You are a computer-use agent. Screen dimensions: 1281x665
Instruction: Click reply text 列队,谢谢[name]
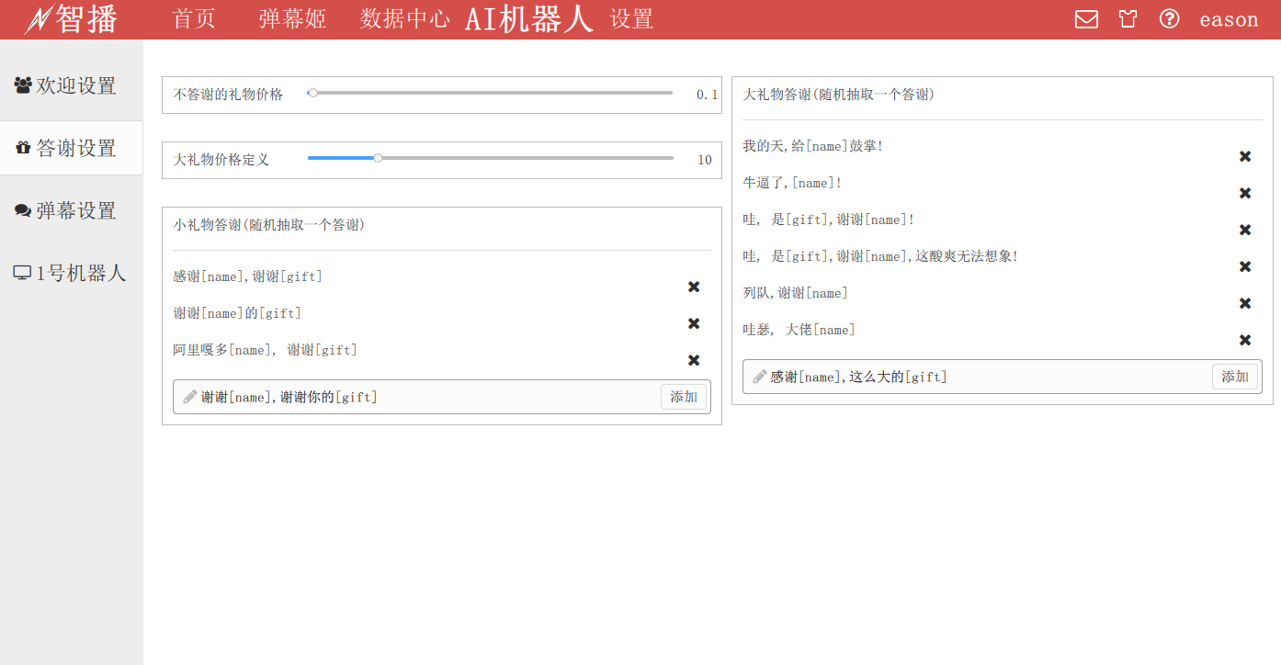click(796, 293)
